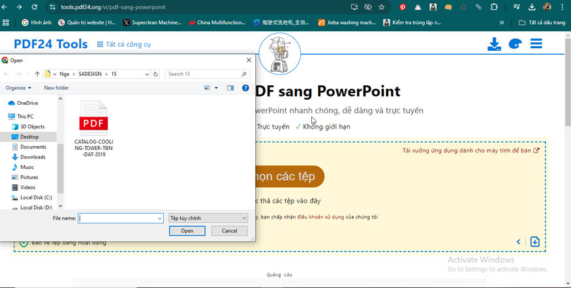Open Chrome downloads icon
The height and width of the screenshot is (288, 571).
tap(532, 7)
